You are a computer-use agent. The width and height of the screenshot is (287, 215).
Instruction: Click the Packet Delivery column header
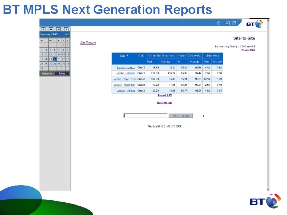tap(190, 56)
